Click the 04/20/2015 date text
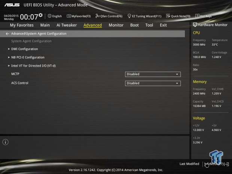232x174 pixels. click(11, 16)
